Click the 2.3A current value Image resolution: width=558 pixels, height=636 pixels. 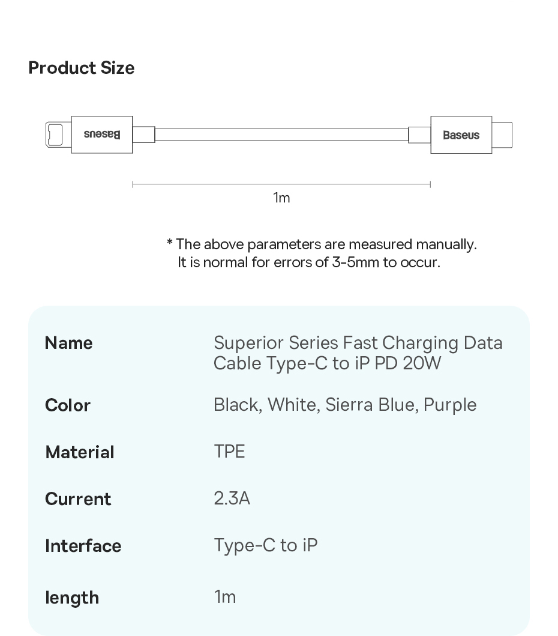(x=232, y=498)
